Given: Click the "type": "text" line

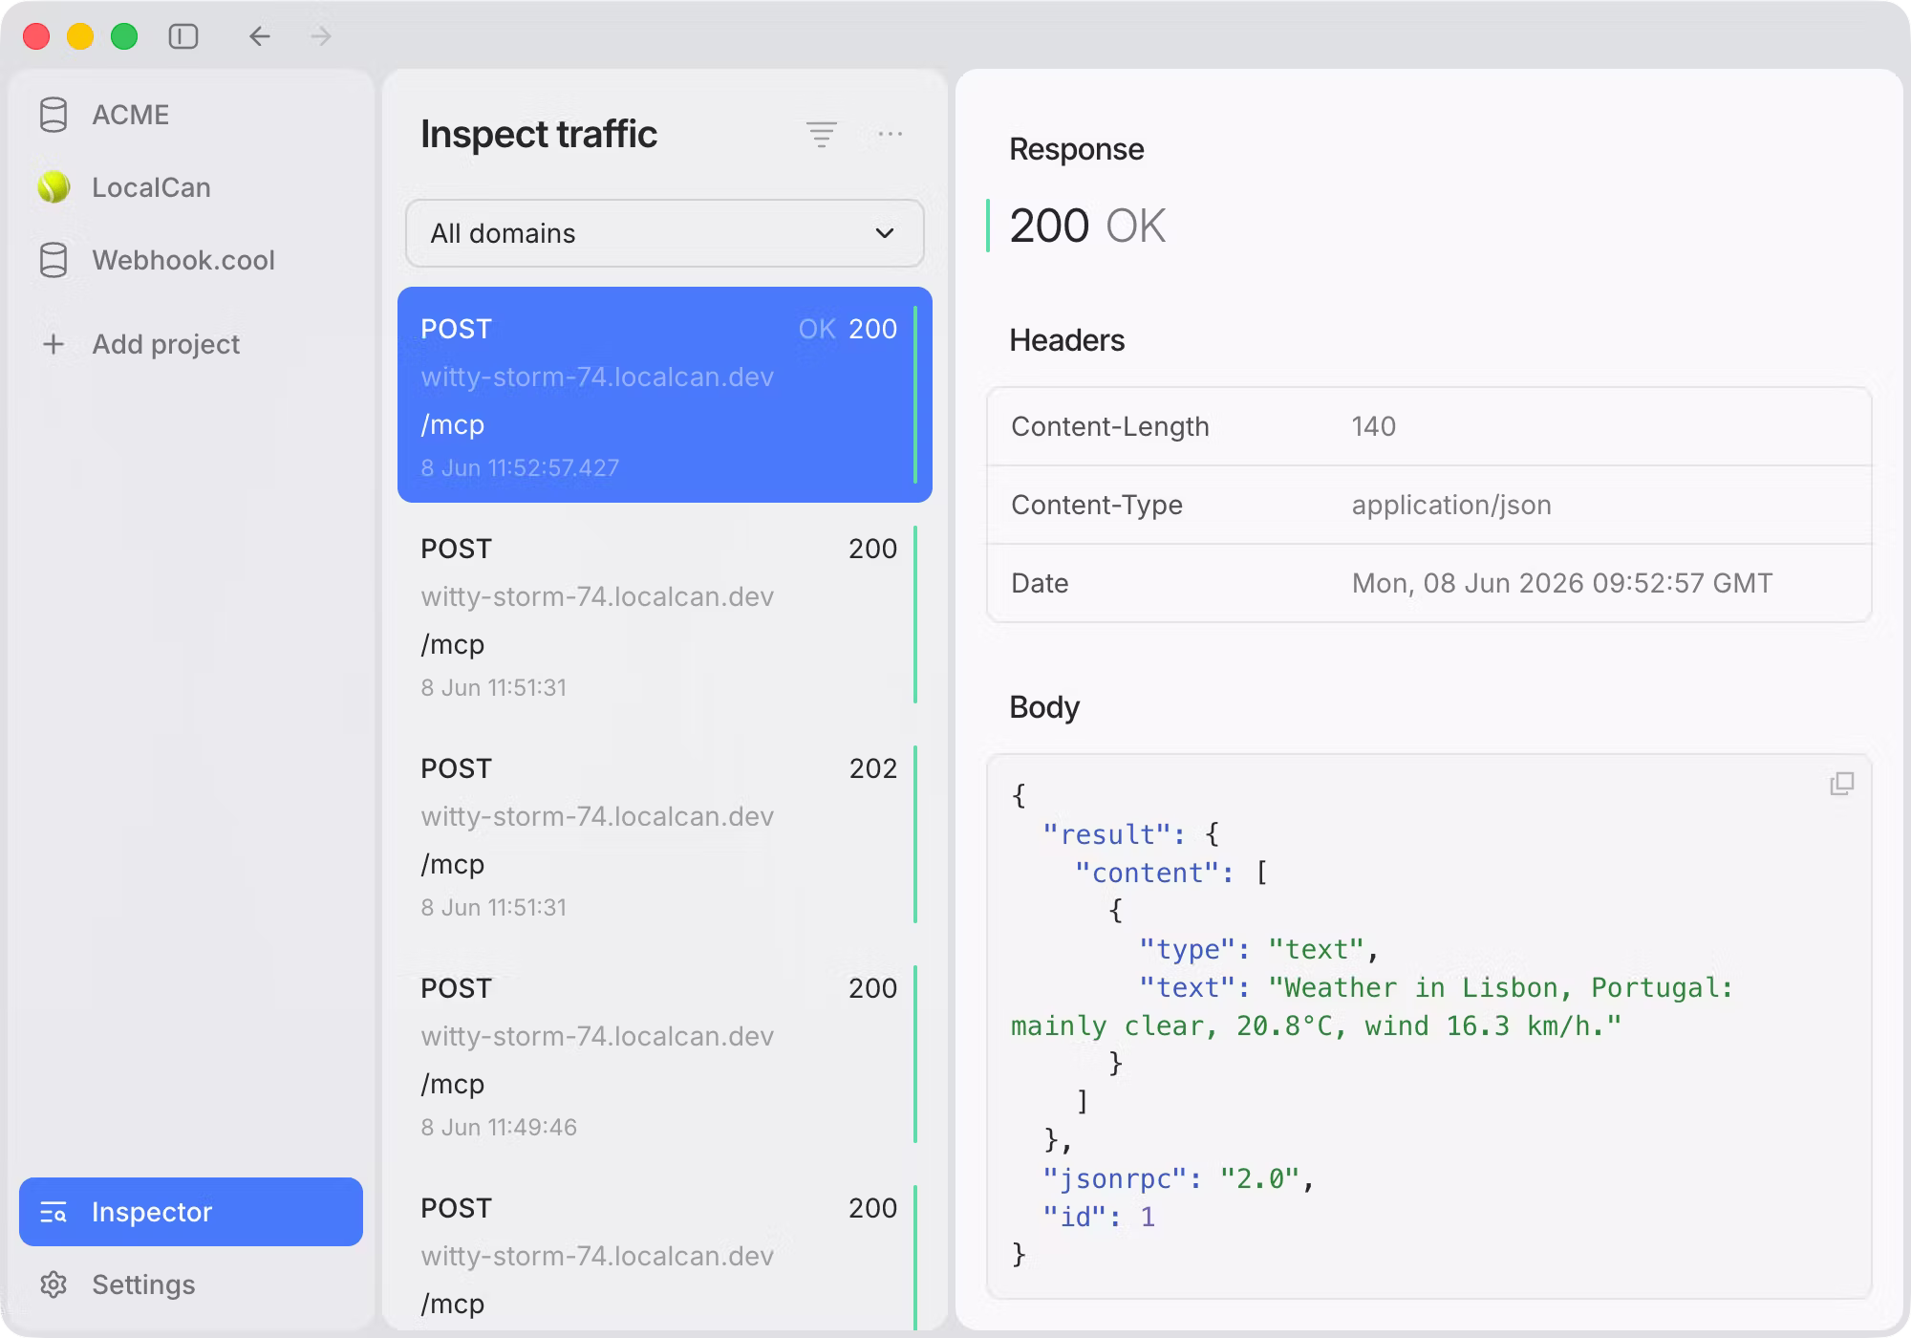Looking at the screenshot, I should coord(1258,949).
